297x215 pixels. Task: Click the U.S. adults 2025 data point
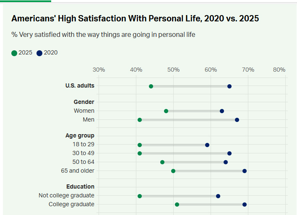151,86
